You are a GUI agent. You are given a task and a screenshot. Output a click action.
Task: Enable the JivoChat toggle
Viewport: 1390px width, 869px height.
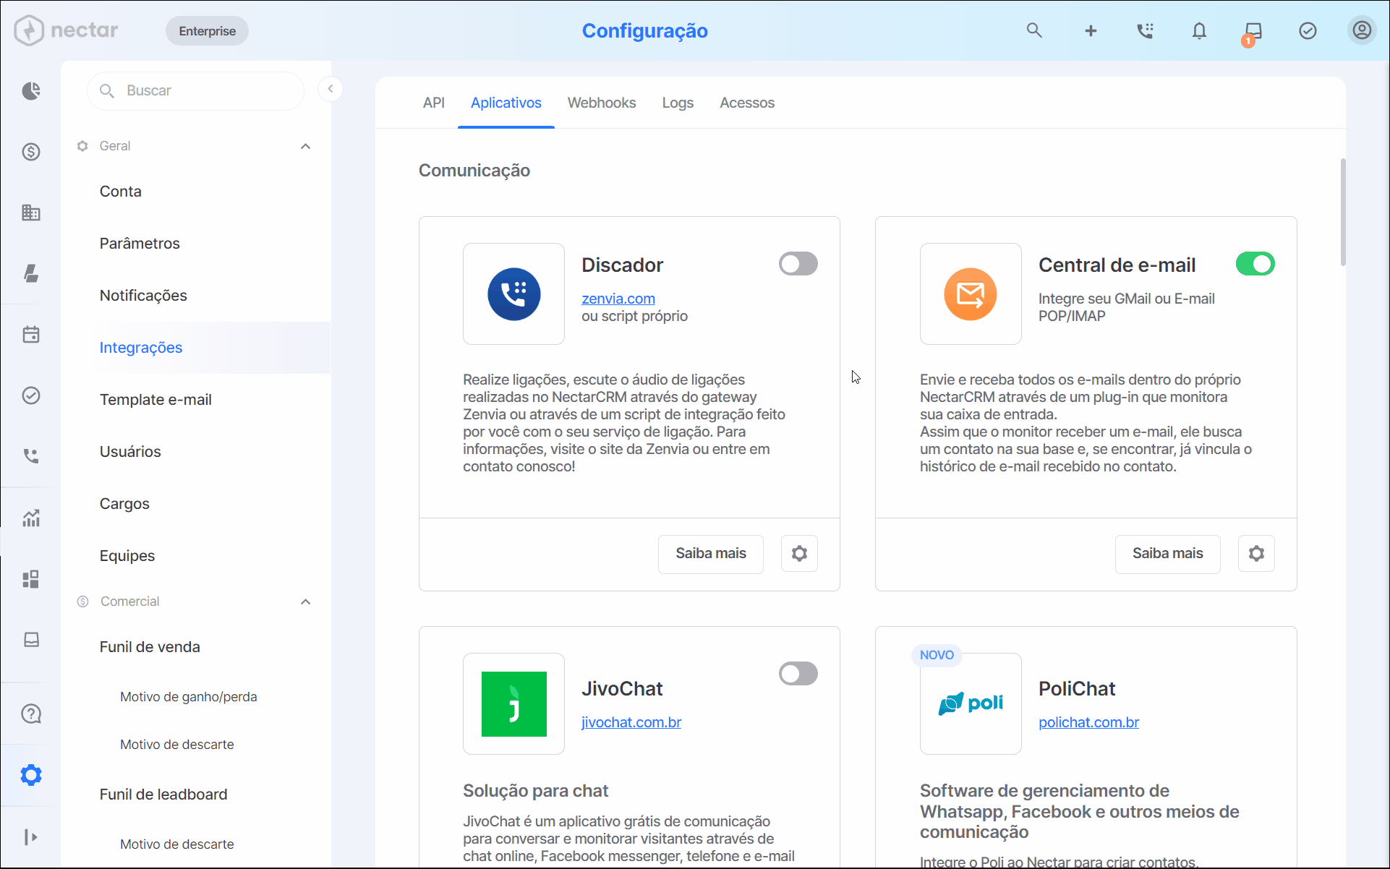[798, 674]
